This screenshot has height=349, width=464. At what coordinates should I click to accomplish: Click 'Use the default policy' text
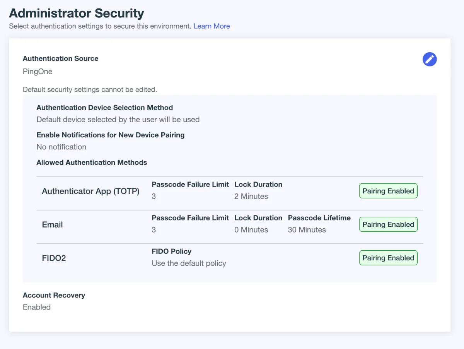(189, 263)
